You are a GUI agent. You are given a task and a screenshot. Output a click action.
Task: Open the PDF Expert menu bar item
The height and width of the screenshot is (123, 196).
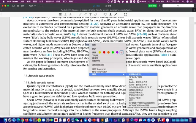[12, 1]
